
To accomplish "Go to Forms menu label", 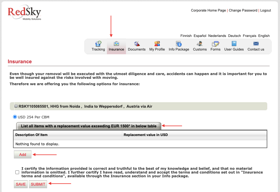I will click(x=215, y=49).
